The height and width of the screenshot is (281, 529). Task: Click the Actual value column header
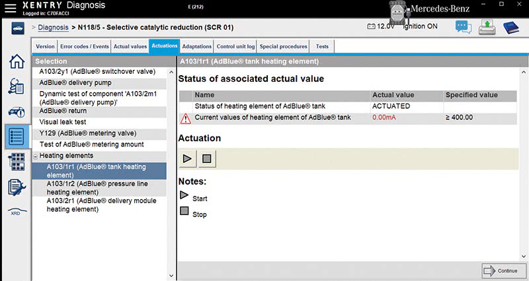point(407,95)
